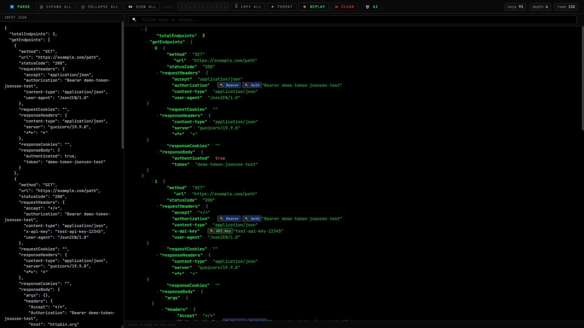The image size is (584, 328).
Task: Collapse responseBody in endpoint 1
Action: [x=157, y=292]
